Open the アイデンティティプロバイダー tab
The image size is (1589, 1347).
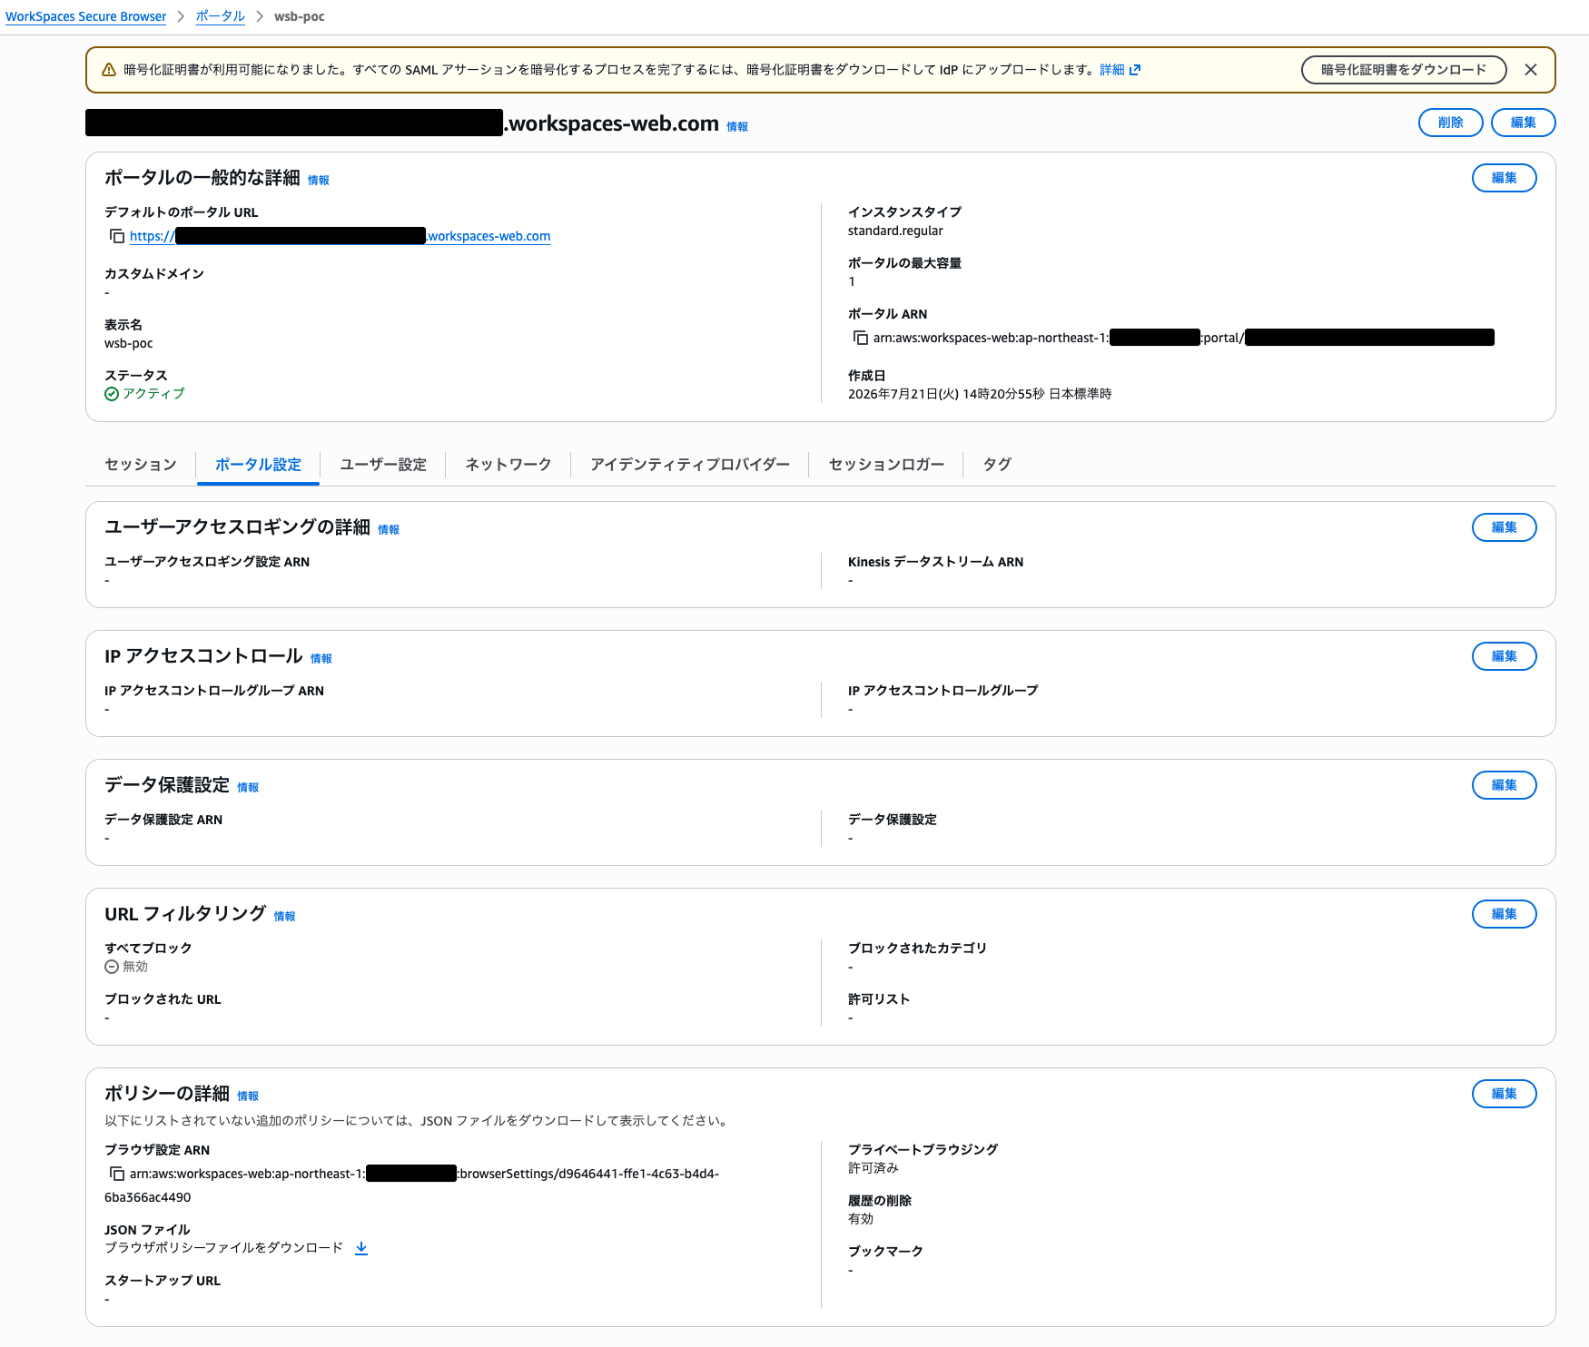690,465
